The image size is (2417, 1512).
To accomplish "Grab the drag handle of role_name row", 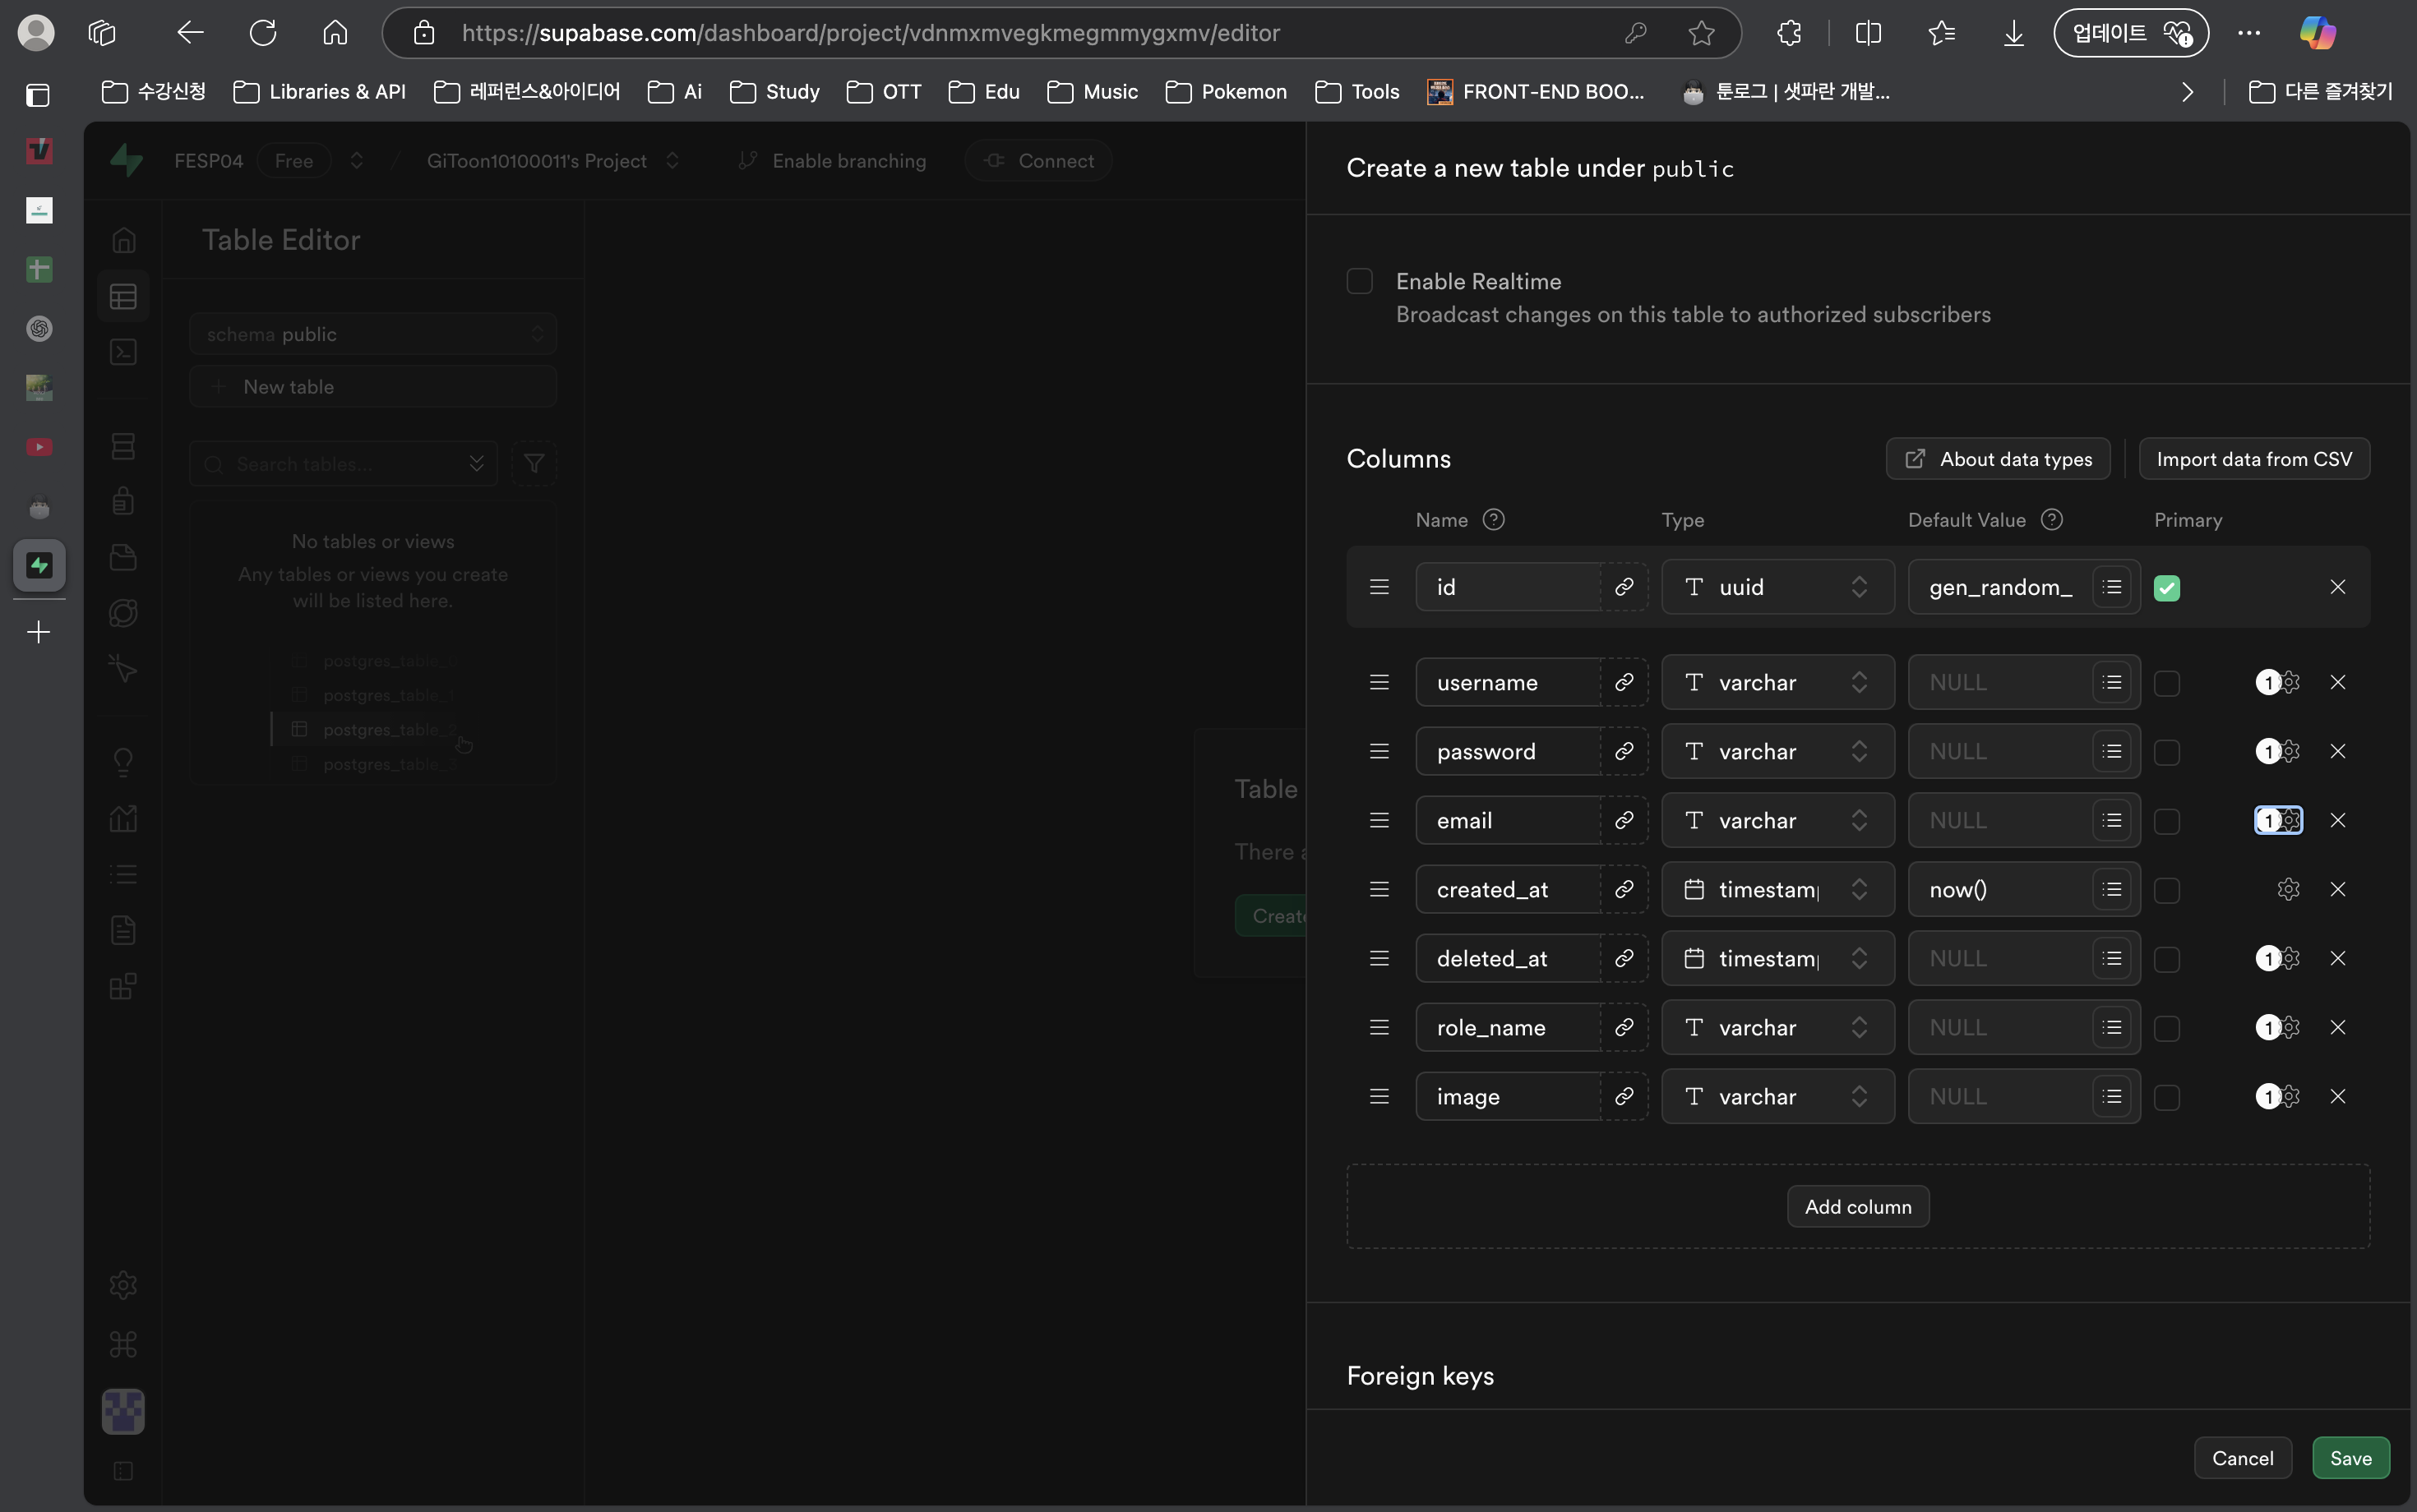I will pyautogui.click(x=1379, y=1027).
